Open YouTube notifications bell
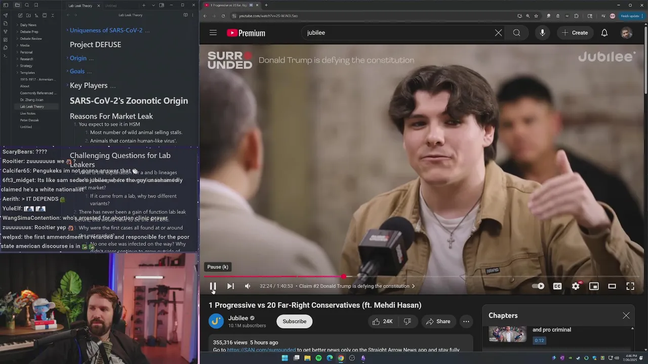648x364 pixels. [604, 33]
